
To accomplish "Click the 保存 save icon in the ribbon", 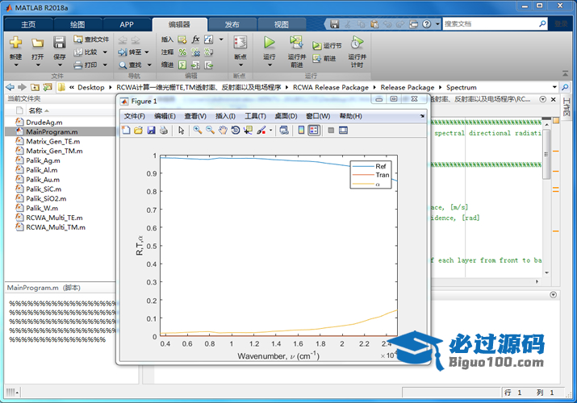I will click(x=59, y=42).
